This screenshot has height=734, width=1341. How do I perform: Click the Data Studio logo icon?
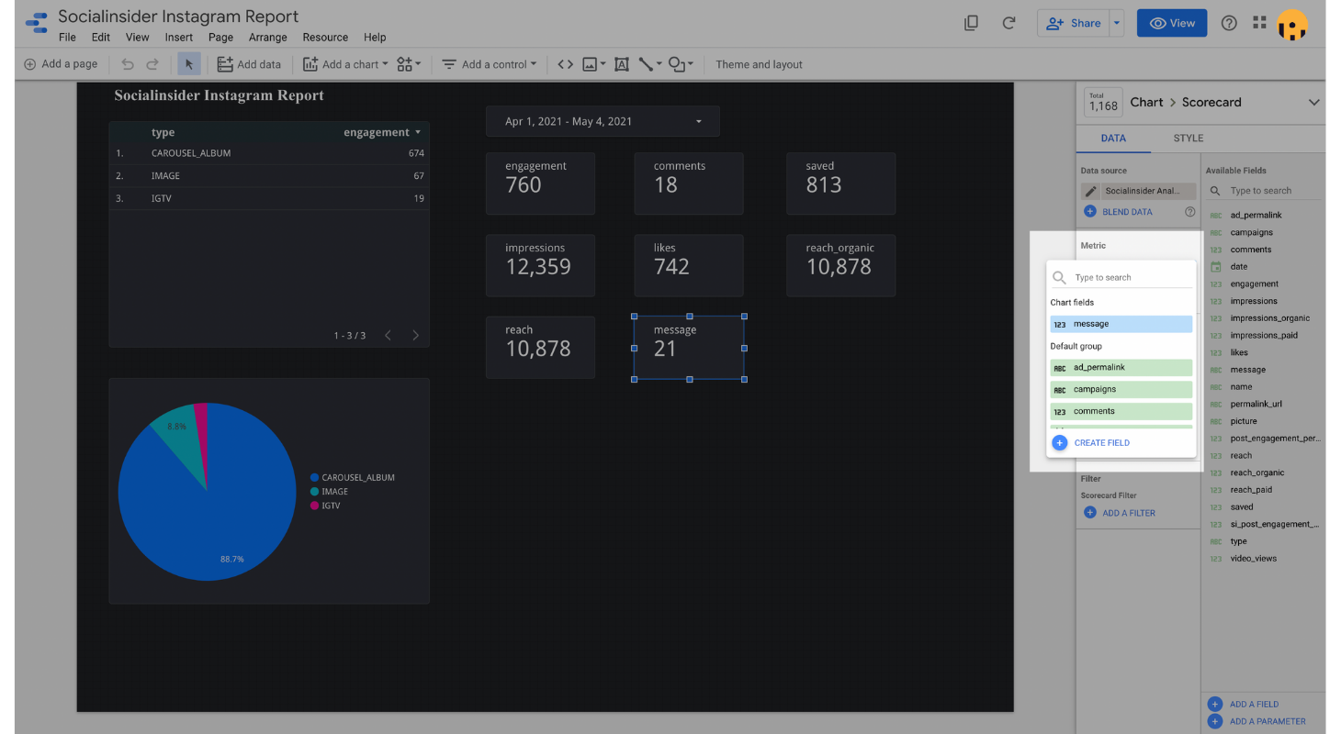37,23
